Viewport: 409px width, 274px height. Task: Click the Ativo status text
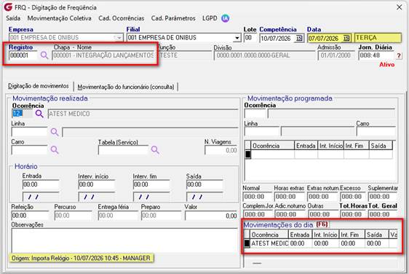pyautogui.click(x=387, y=65)
